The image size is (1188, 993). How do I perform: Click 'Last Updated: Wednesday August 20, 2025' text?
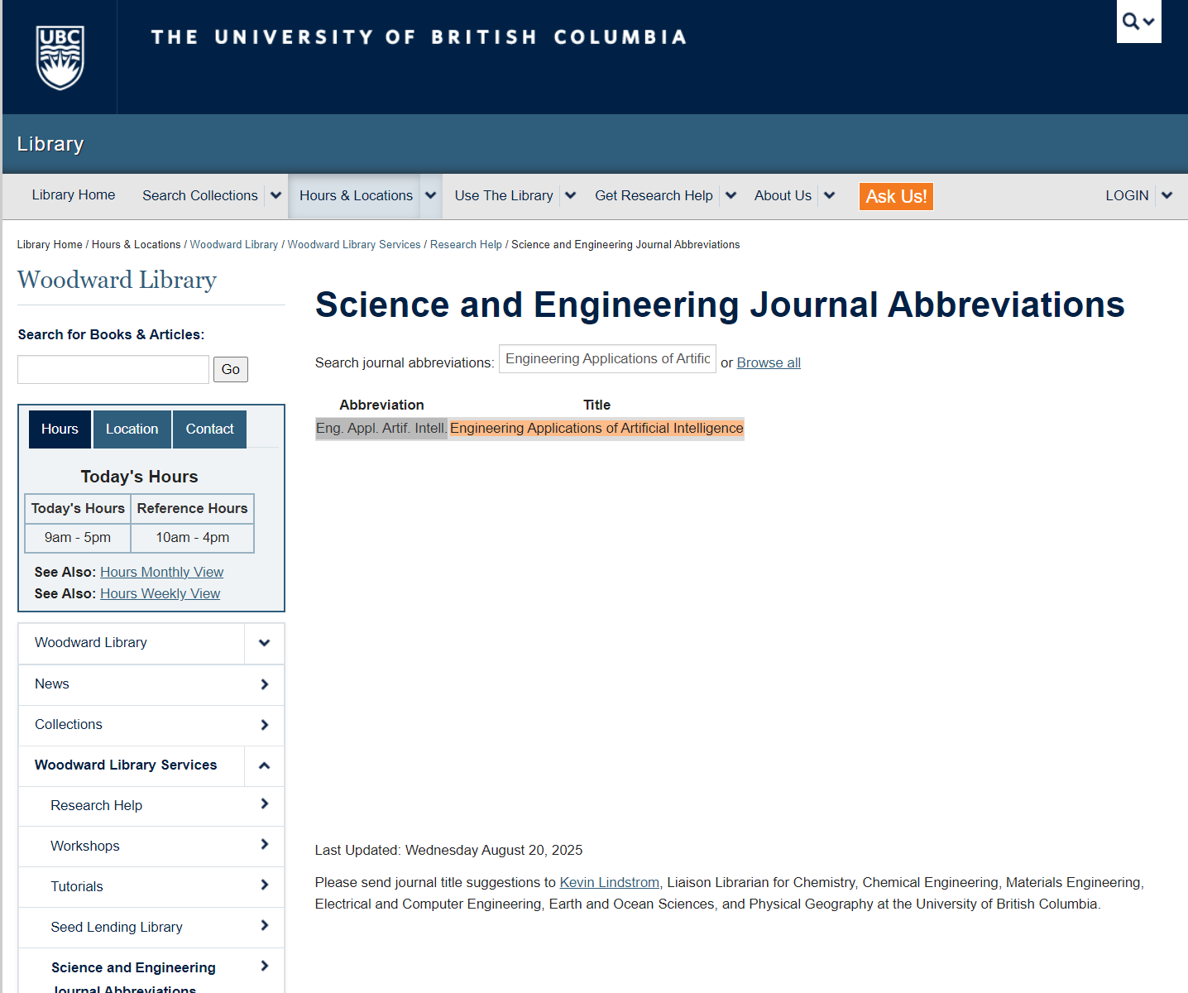point(448,851)
